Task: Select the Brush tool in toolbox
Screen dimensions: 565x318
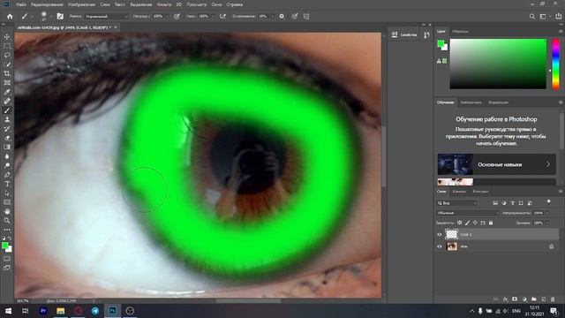Action: 7,110
